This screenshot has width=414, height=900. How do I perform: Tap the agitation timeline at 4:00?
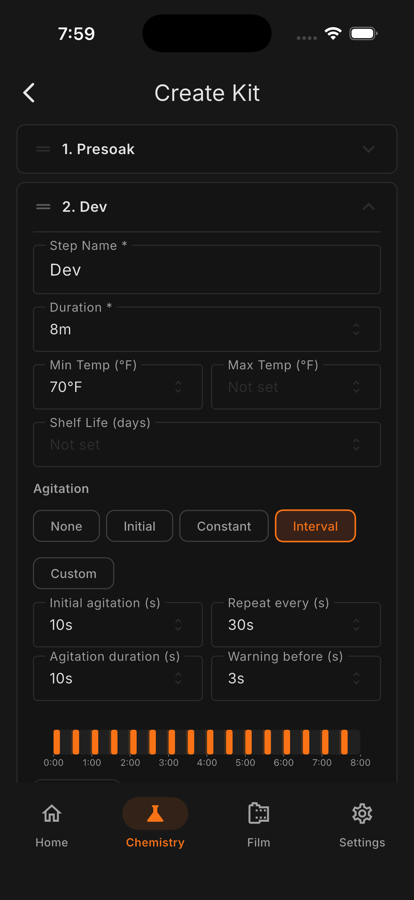pyautogui.click(x=207, y=742)
